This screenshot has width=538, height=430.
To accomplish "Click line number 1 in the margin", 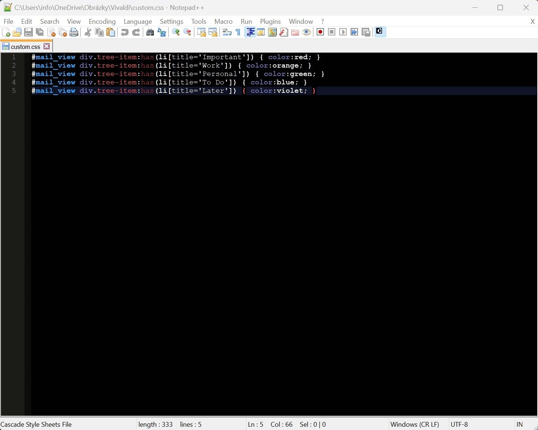I will click(x=14, y=57).
